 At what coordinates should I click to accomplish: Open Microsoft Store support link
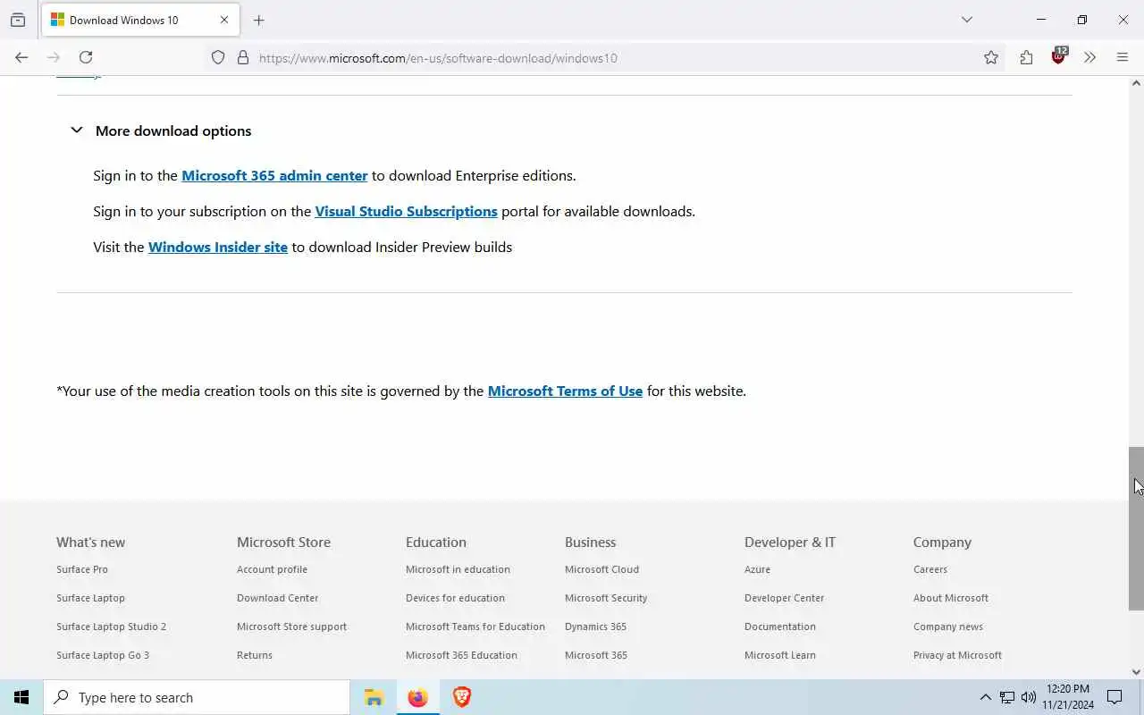coord(291,627)
